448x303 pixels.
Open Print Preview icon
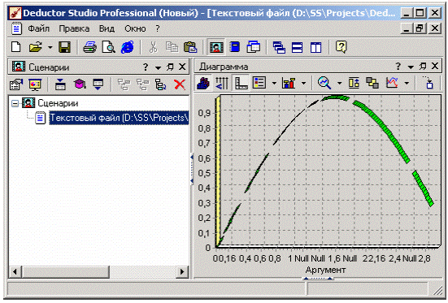tap(109, 47)
